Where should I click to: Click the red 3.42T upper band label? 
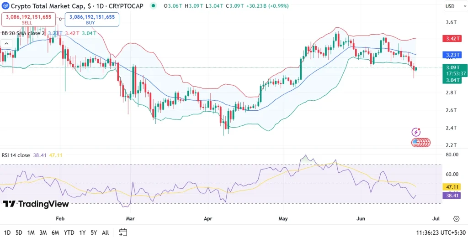click(x=451, y=39)
